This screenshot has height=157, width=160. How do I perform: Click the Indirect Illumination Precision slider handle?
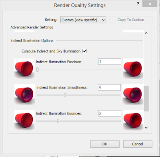(x=38, y=69)
